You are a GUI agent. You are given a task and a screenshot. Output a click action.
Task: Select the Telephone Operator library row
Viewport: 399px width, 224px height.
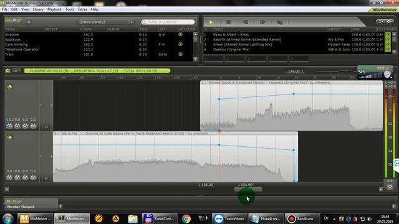(x=99, y=49)
